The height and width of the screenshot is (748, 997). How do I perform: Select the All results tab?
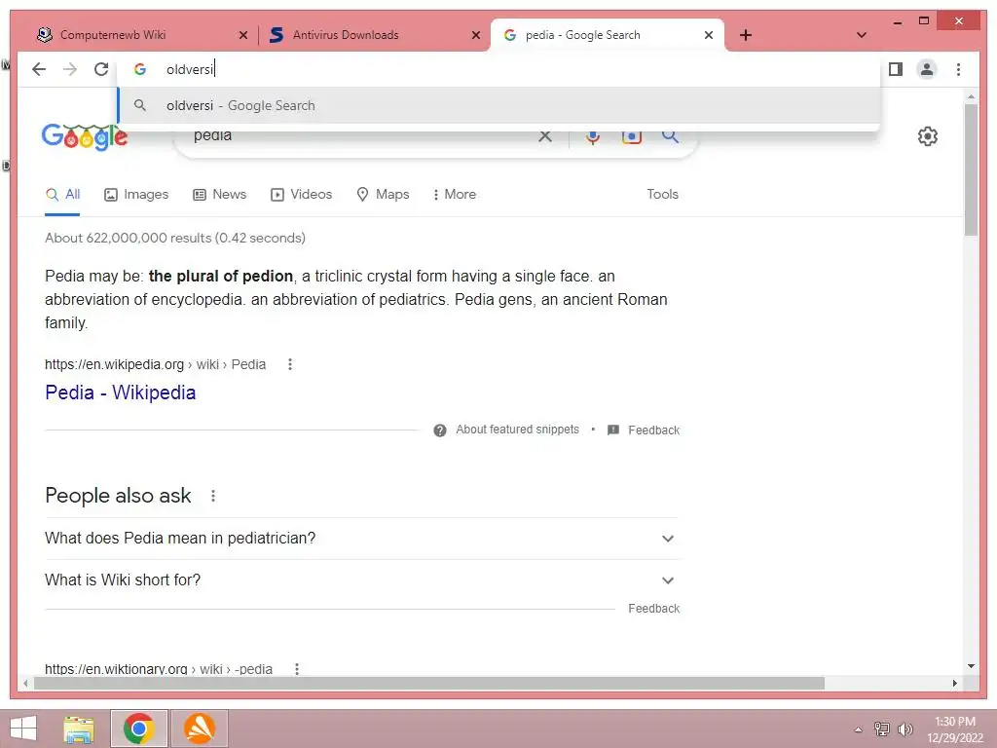[63, 195]
